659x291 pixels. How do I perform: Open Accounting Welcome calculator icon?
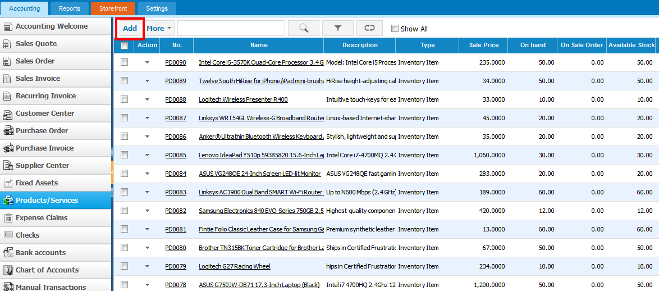tap(8, 26)
